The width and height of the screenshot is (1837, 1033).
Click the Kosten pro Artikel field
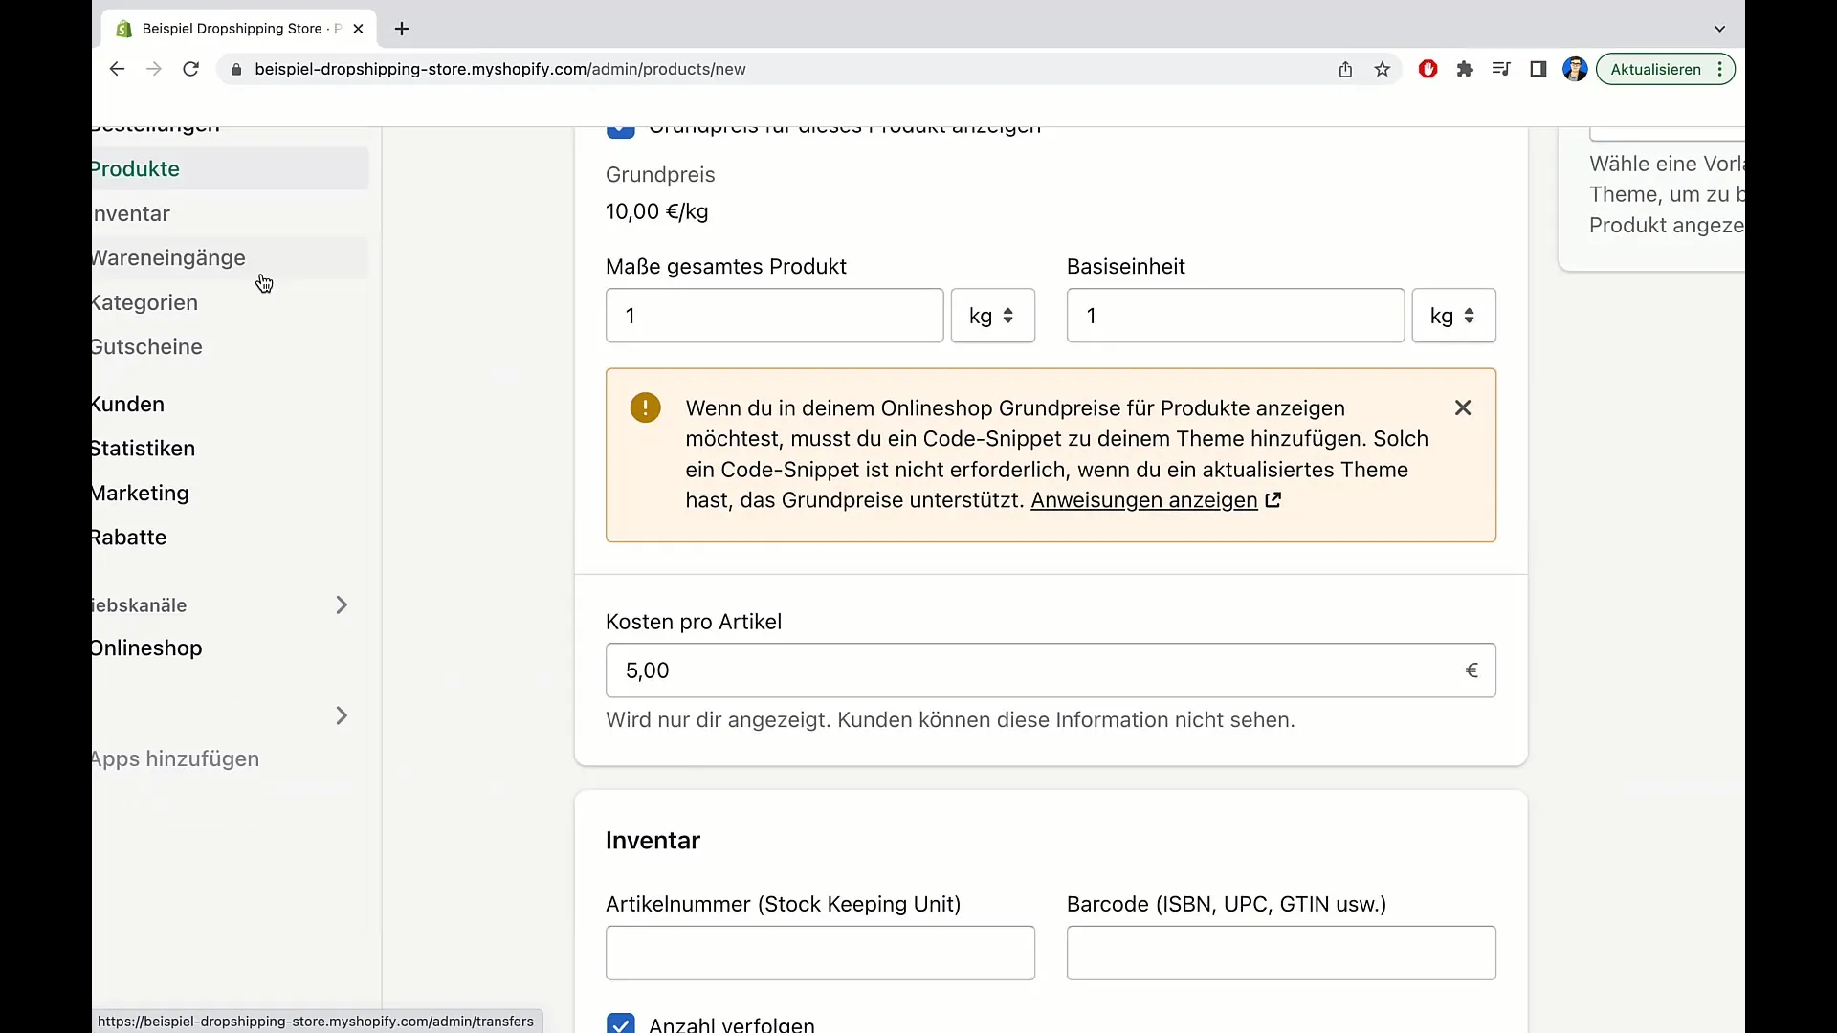click(x=1051, y=670)
